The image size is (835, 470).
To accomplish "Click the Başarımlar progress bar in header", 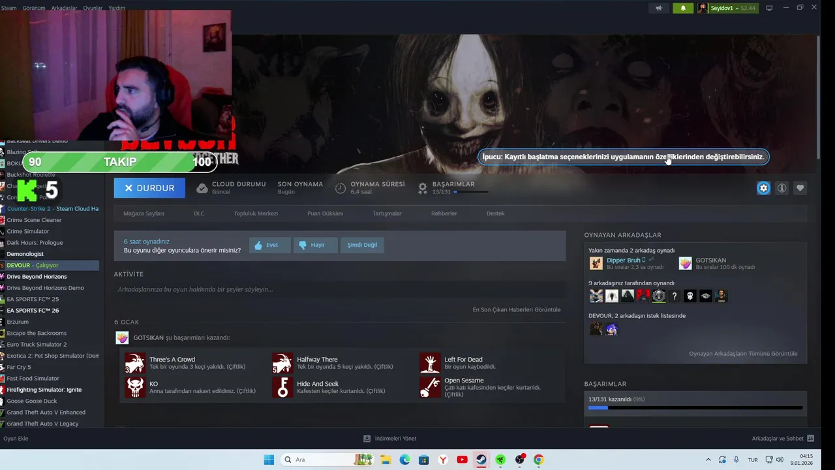I will point(471,192).
